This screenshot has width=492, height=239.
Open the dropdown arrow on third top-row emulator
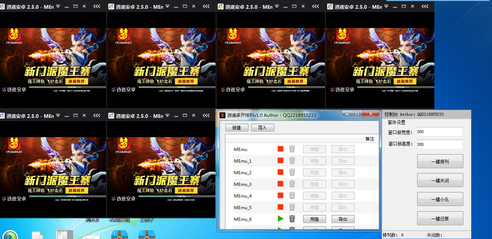click(x=277, y=7)
